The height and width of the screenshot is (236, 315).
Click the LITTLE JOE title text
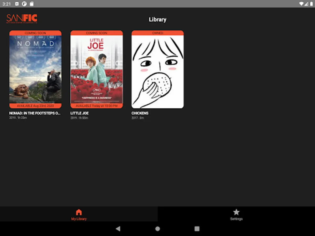[80, 113]
